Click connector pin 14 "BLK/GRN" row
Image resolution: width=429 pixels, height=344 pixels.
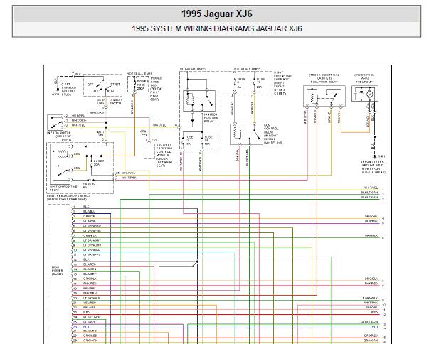[x=86, y=269]
